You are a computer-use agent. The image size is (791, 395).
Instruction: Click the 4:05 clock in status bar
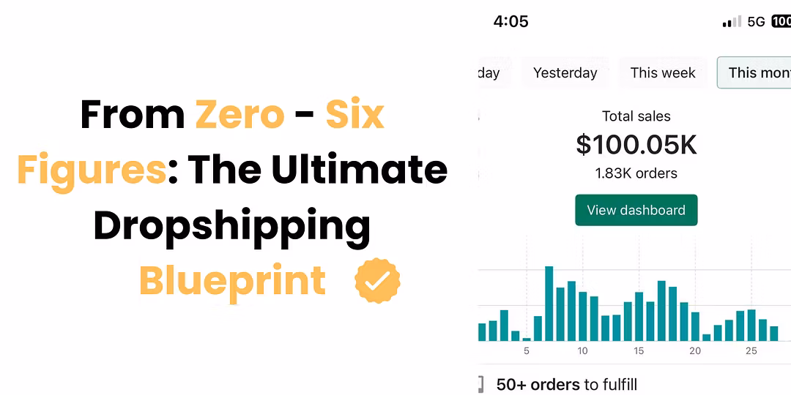tap(511, 22)
